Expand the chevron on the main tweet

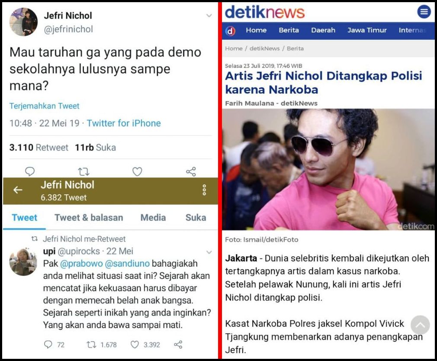click(209, 16)
